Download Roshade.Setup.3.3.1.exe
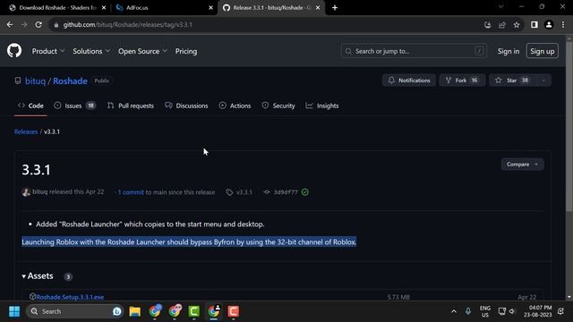The width and height of the screenshot is (573, 322). click(70, 297)
